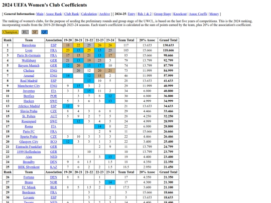Open the Barcelona team link
The height and width of the screenshot is (203, 271).
point(29,45)
